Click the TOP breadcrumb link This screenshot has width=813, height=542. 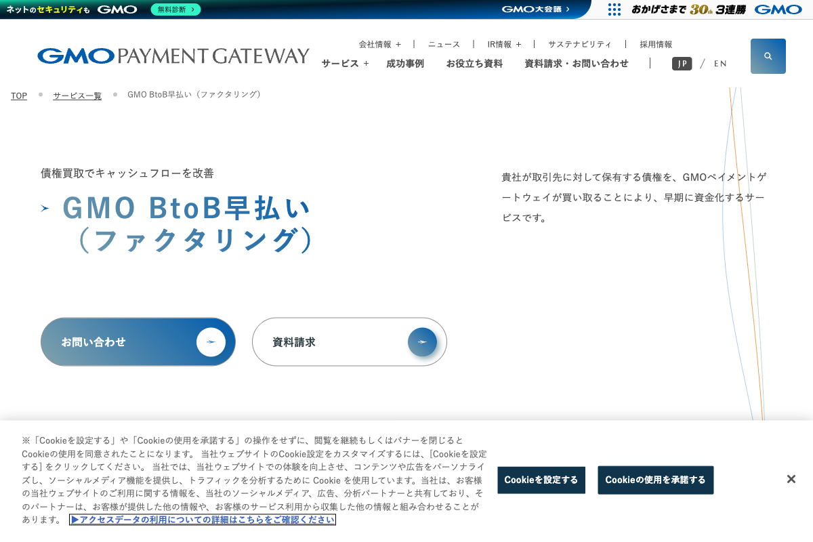(19, 96)
